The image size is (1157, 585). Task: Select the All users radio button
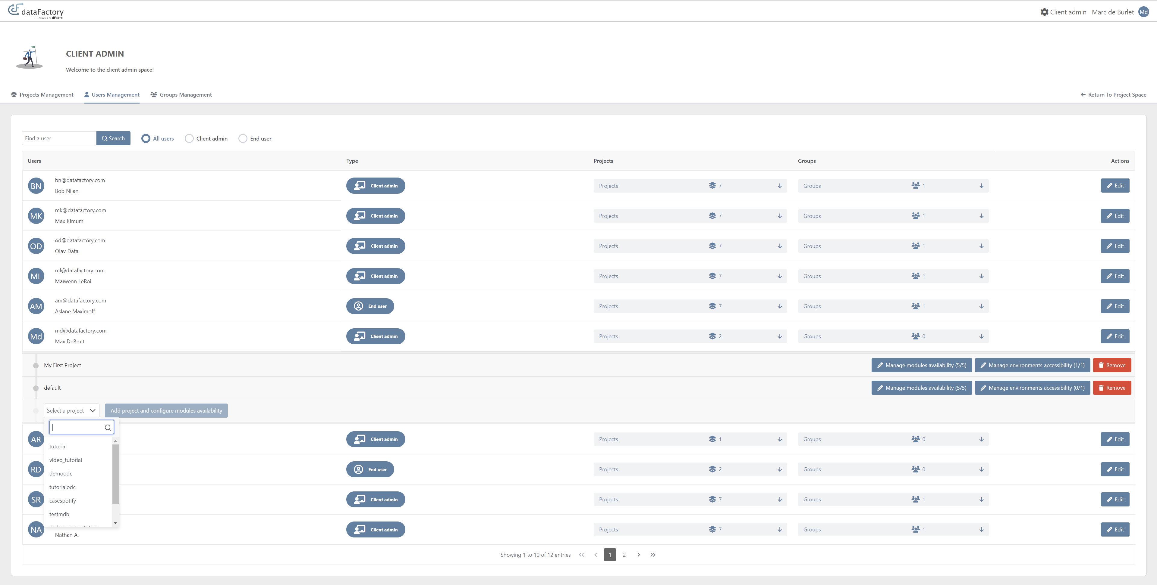(x=146, y=139)
